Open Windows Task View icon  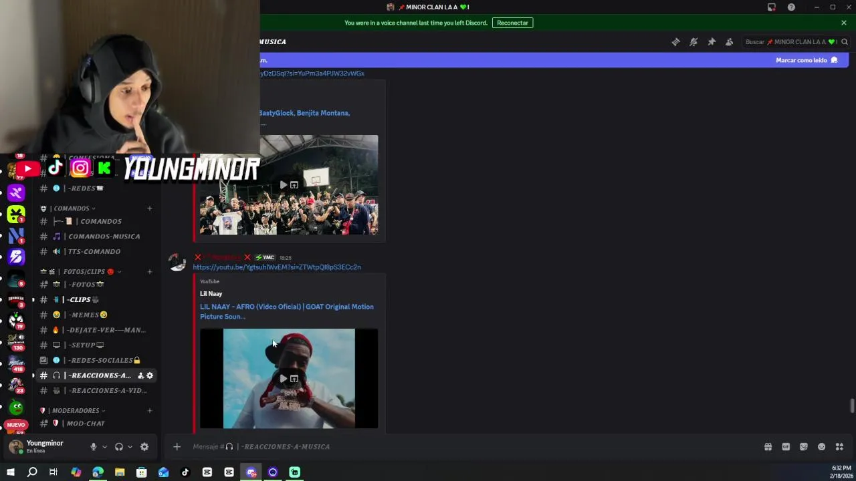tap(53, 472)
